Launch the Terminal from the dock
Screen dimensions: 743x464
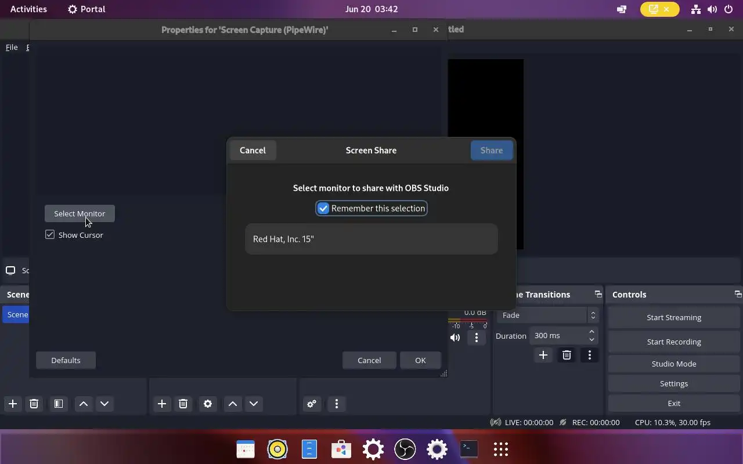(469, 449)
